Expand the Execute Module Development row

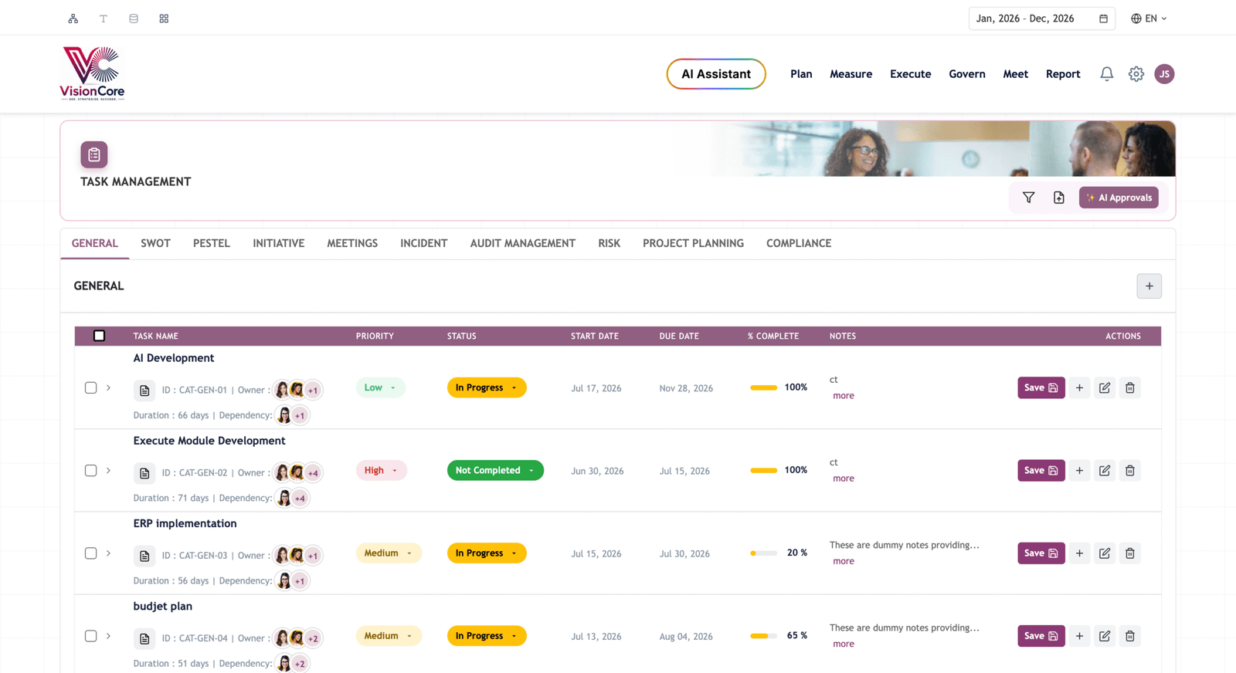[109, 470]
